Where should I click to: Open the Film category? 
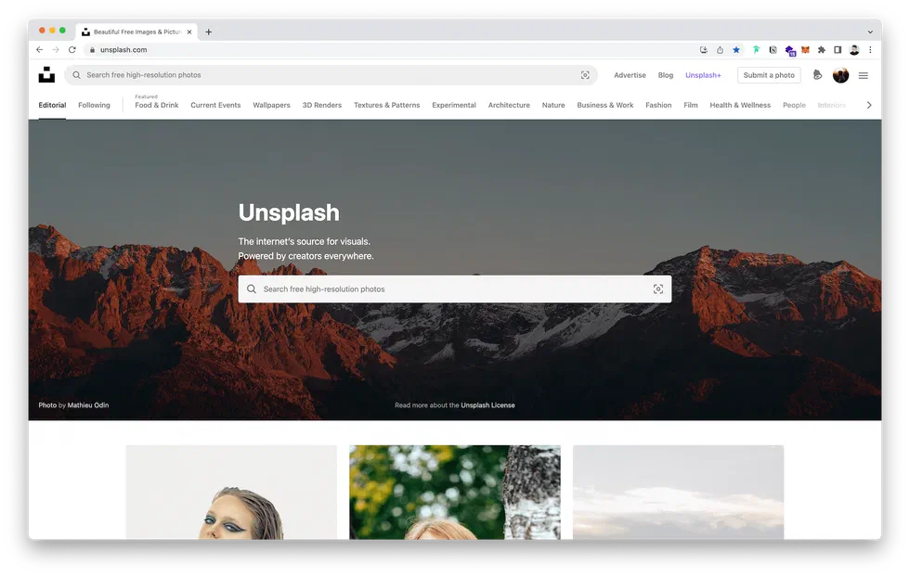pos(690,105)
